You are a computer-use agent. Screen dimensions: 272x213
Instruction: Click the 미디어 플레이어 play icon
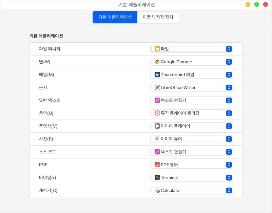click(x=157, y=126)
